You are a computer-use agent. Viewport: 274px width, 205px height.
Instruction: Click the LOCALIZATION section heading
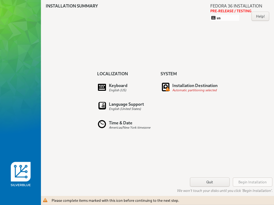point(113,74)
